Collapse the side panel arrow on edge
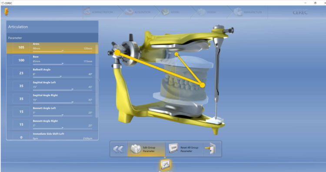The width and height of the screenshot is (326, 172). 99,80
